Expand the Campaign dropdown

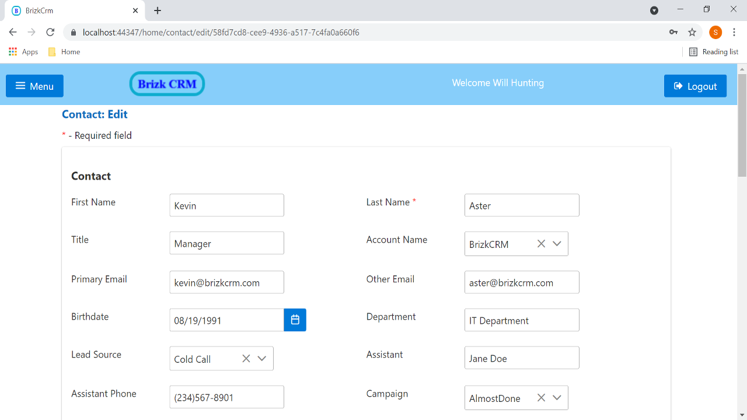[x=557, y=398]
